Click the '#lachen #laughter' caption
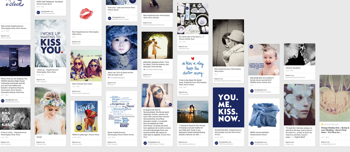 click(x=293, y=68)
